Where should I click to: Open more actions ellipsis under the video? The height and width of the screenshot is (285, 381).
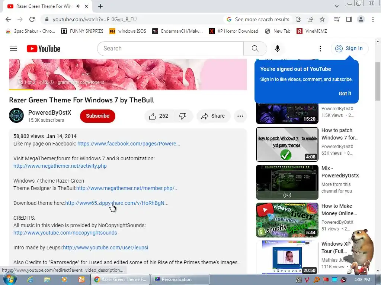(x=240, y=116)
